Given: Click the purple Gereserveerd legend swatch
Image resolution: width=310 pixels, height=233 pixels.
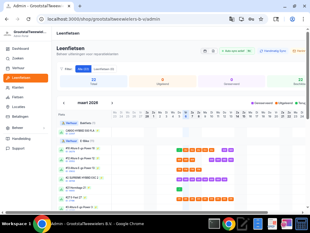Looking at the screenshot, I should click(252, 103).
